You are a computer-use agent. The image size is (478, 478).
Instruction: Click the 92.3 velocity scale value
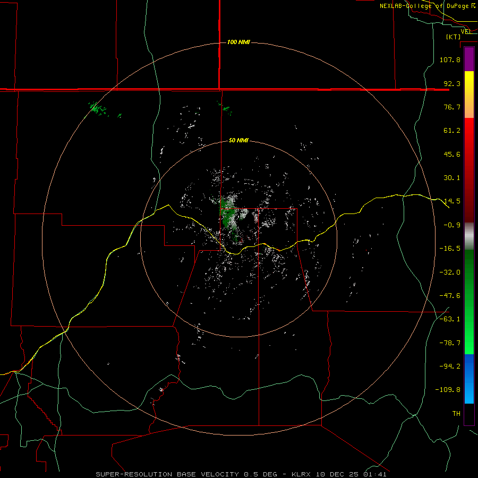(x=452, y=83)
